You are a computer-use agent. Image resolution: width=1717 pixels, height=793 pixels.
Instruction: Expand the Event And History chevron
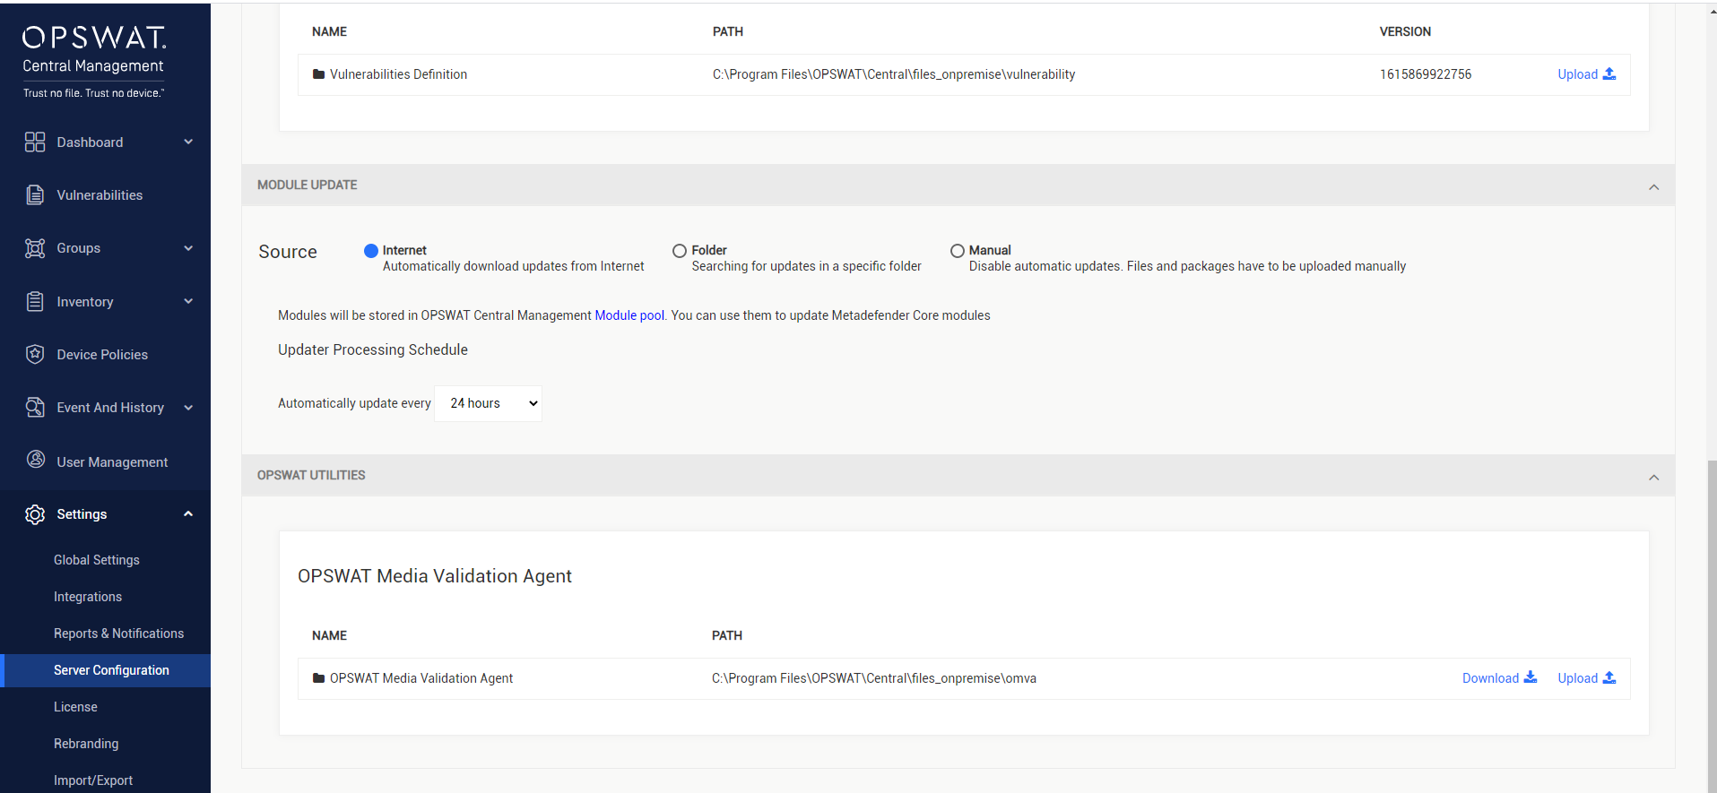[x=188, y=408]
